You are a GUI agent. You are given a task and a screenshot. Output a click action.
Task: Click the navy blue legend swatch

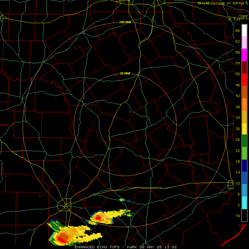pyautogui.click(x=244, y=166)
